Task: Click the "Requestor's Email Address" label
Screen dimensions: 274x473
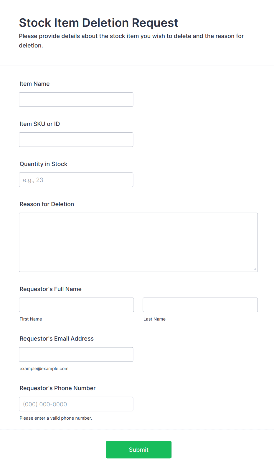Action: pyautogui.click(x=57, y=339)
